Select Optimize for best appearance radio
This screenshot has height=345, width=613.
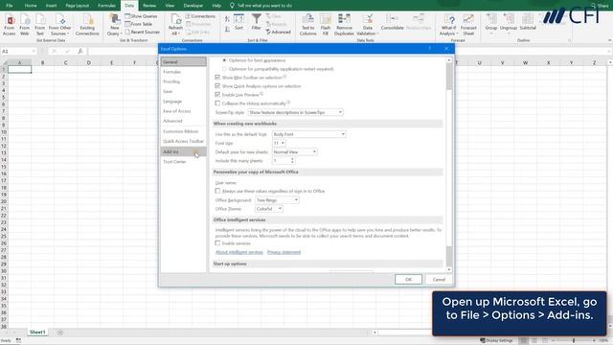click(224, 60)
